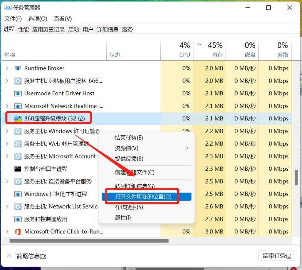
Task: Expand Microsoft Office Click-to-Run row
Action: coord(7,232)
